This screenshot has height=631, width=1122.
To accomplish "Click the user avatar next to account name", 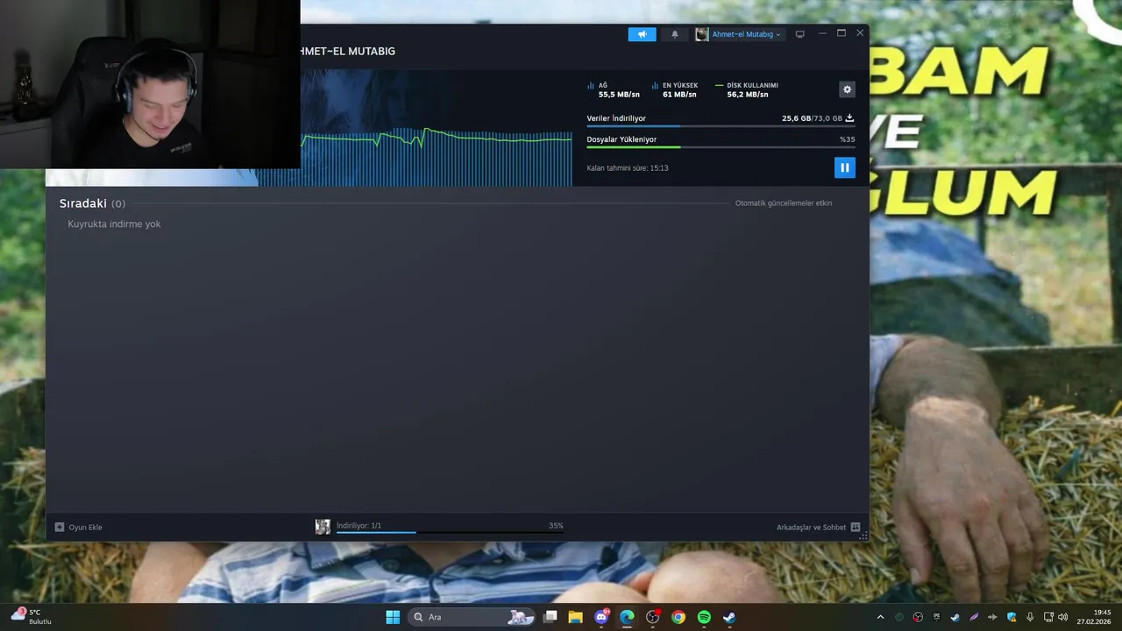I will (x=701, y=34).
